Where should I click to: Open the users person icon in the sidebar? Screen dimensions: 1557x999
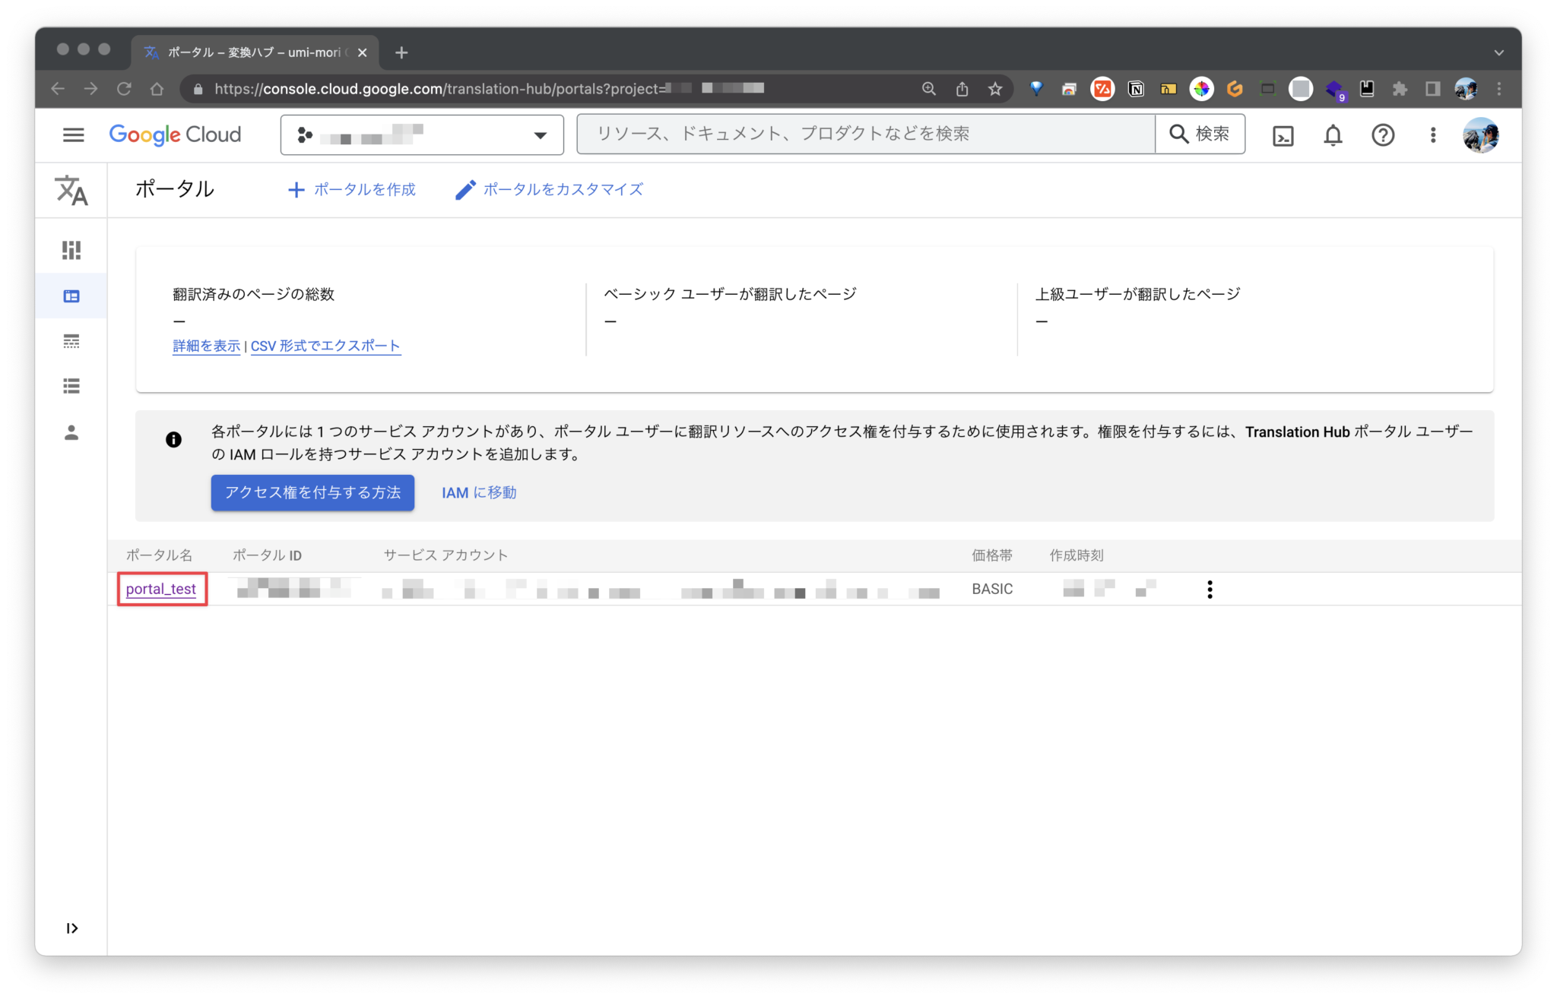pyautogui.click(x=71, y=433)
